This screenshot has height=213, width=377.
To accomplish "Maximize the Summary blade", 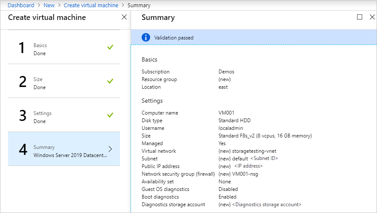I will coord(360,17).
